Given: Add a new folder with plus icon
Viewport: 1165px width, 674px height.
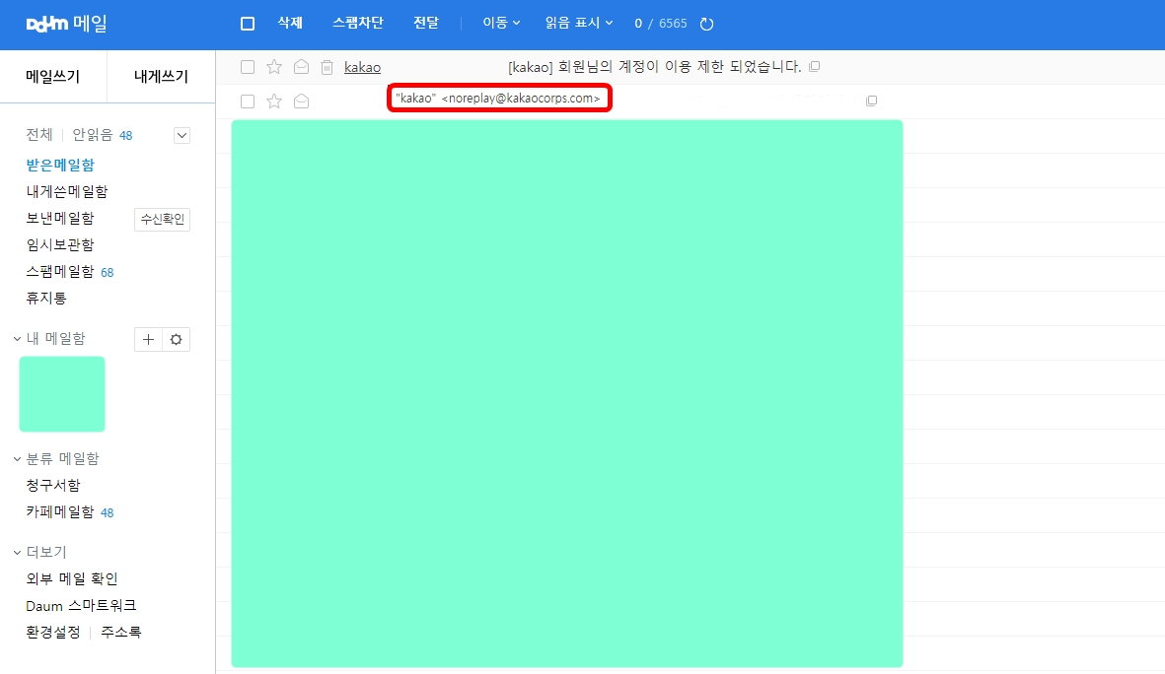Looking at the screenshot, I should (x=148, y=339).
